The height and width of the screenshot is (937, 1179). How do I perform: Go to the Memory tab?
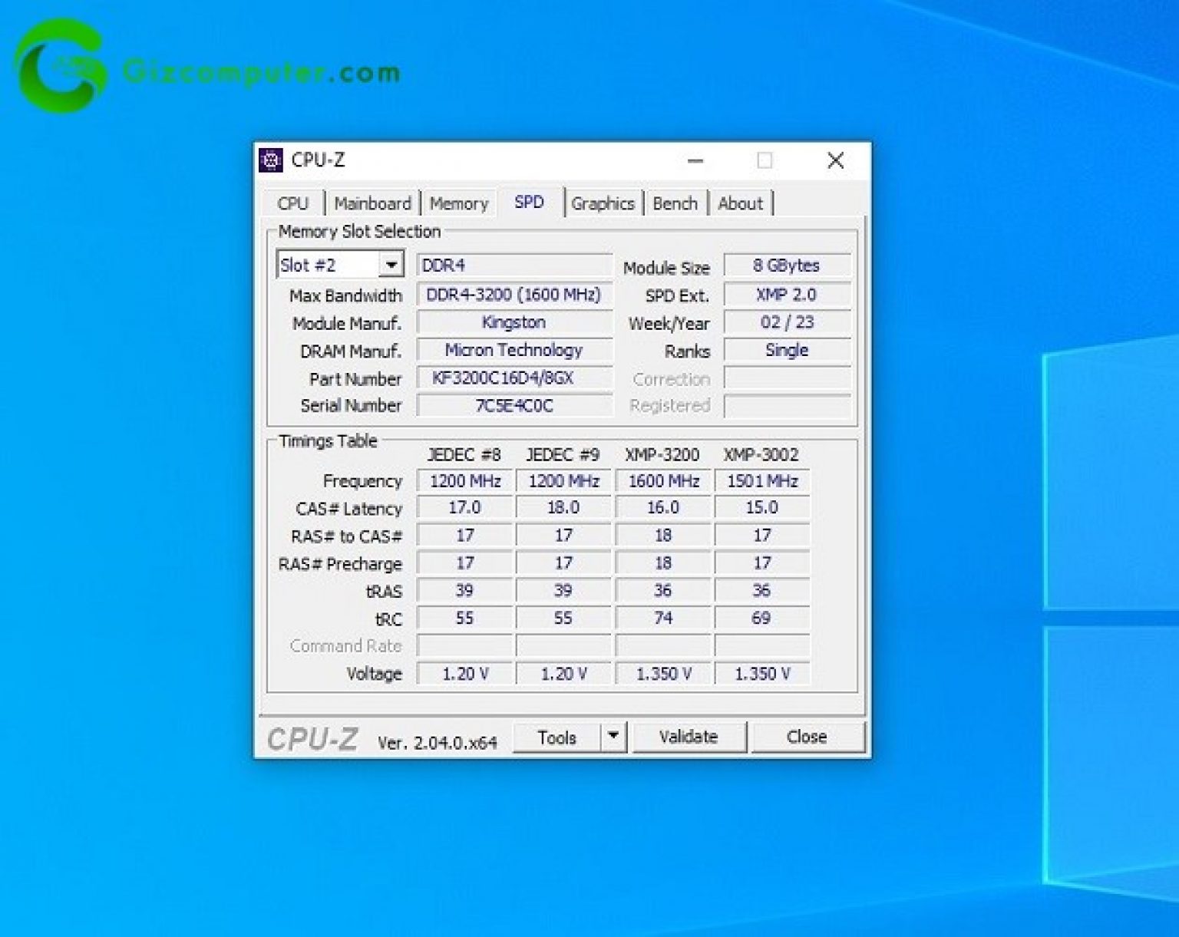click(x=458, y=203)
